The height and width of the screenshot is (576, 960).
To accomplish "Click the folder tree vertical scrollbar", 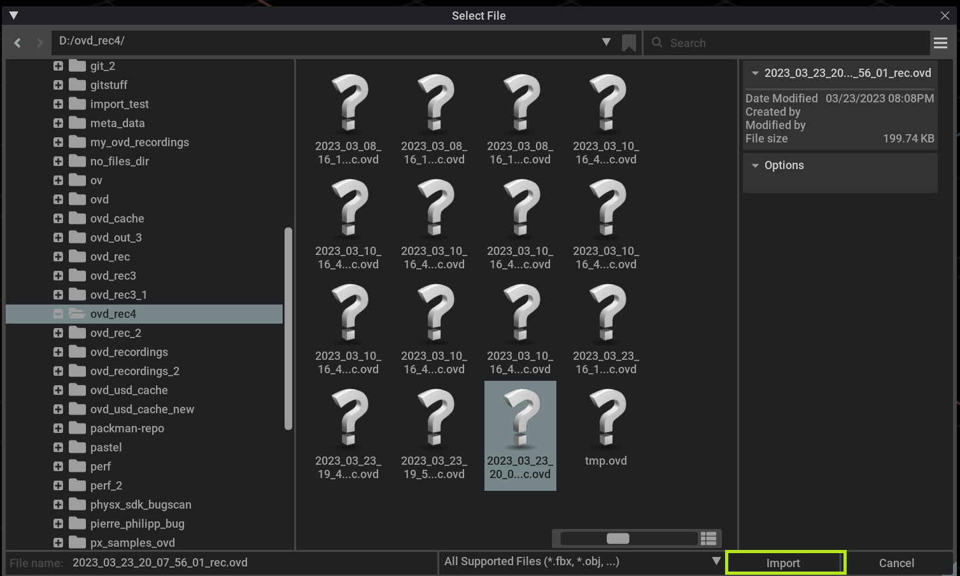I will click(x=288, y=328).
